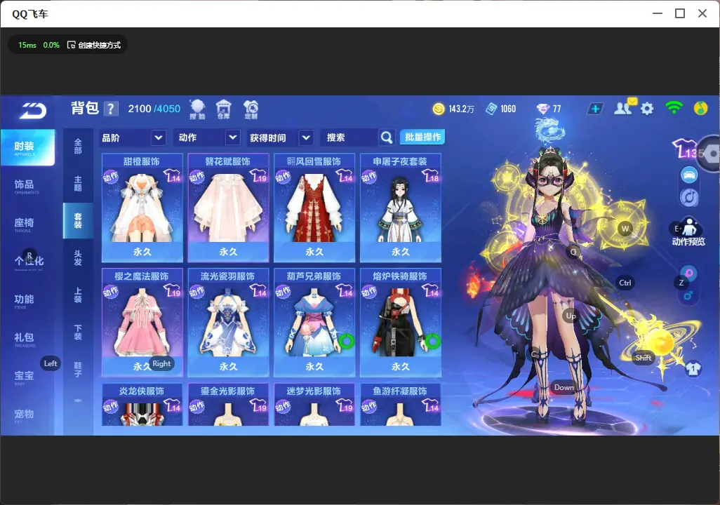
Task: Select the 流光瓷羽服饰 outfit card
Action: [x=228, y=322]
